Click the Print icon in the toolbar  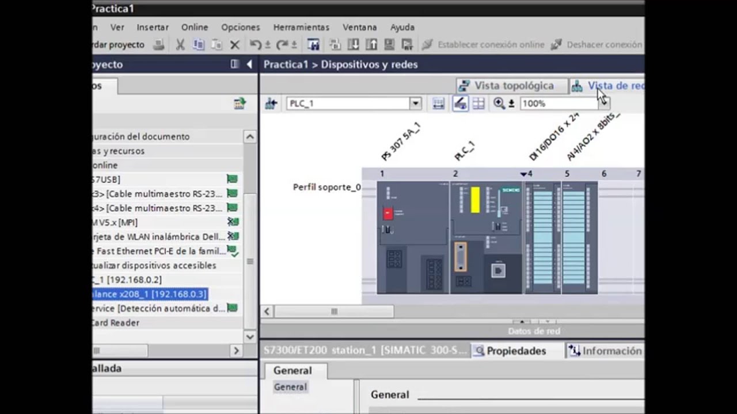coord(158,44)
